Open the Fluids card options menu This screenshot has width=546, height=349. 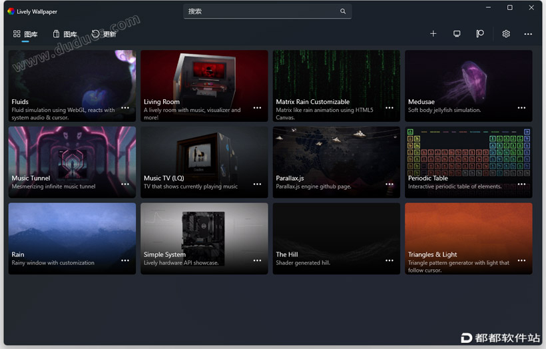coord(125,108)
